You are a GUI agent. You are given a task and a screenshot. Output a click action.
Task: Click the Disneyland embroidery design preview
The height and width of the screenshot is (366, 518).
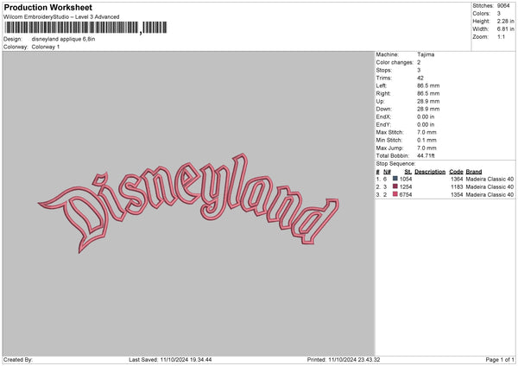(x=188, y=203)
